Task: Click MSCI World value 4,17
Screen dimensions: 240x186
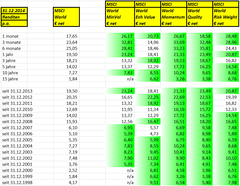Action: pos(73,183)
